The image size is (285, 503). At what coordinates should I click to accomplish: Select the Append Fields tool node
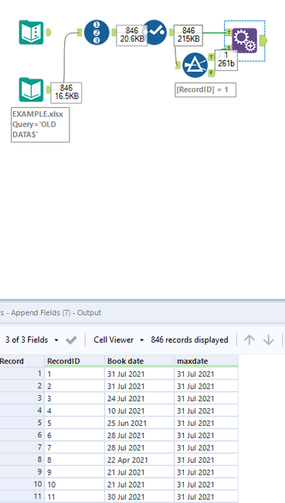[x=245, y=40]
